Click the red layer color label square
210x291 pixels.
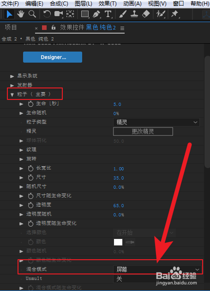coord(44,28)
